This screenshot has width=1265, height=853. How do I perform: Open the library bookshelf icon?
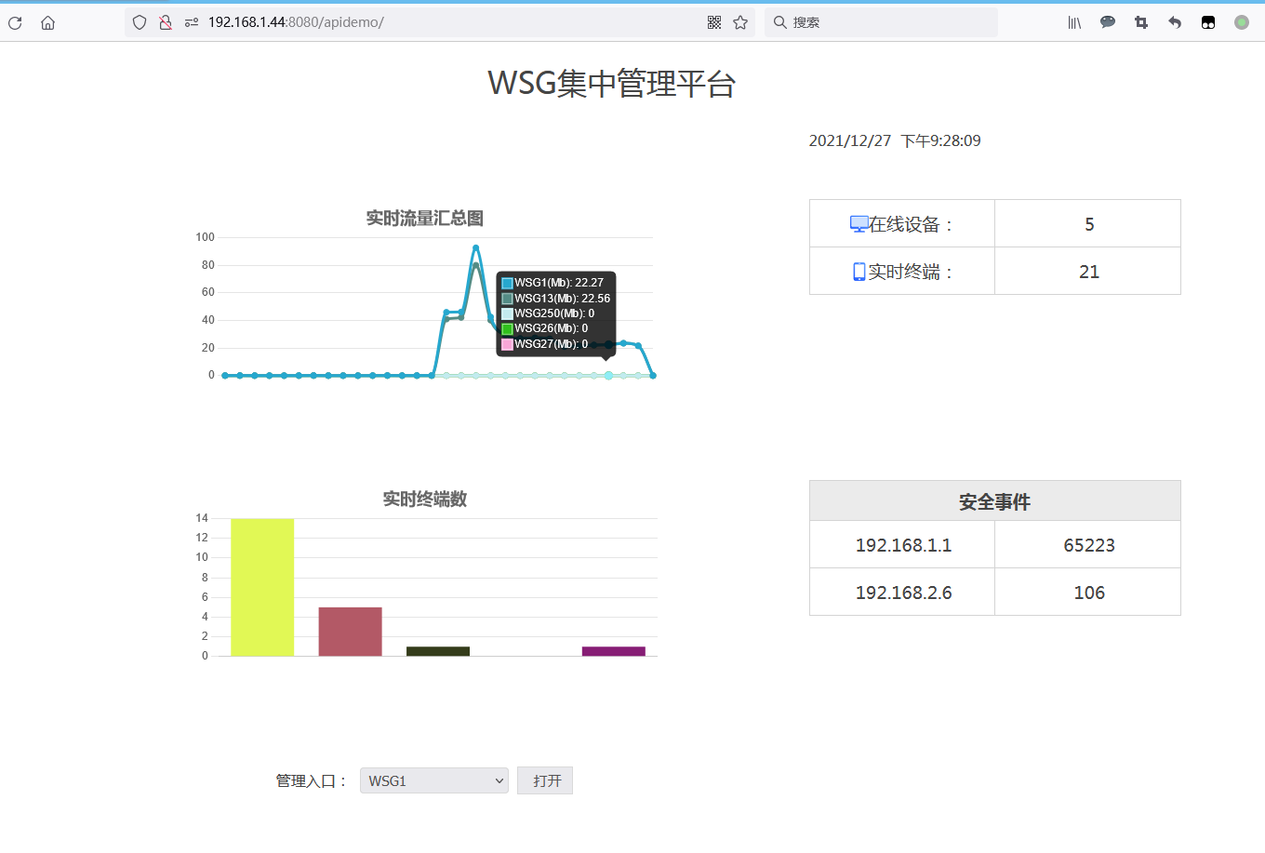(1074, 22)
